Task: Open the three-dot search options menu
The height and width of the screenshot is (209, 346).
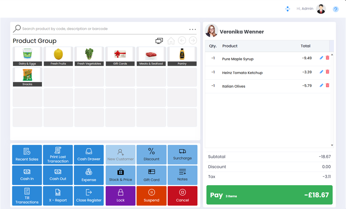Action: click(x=192, y=29)
